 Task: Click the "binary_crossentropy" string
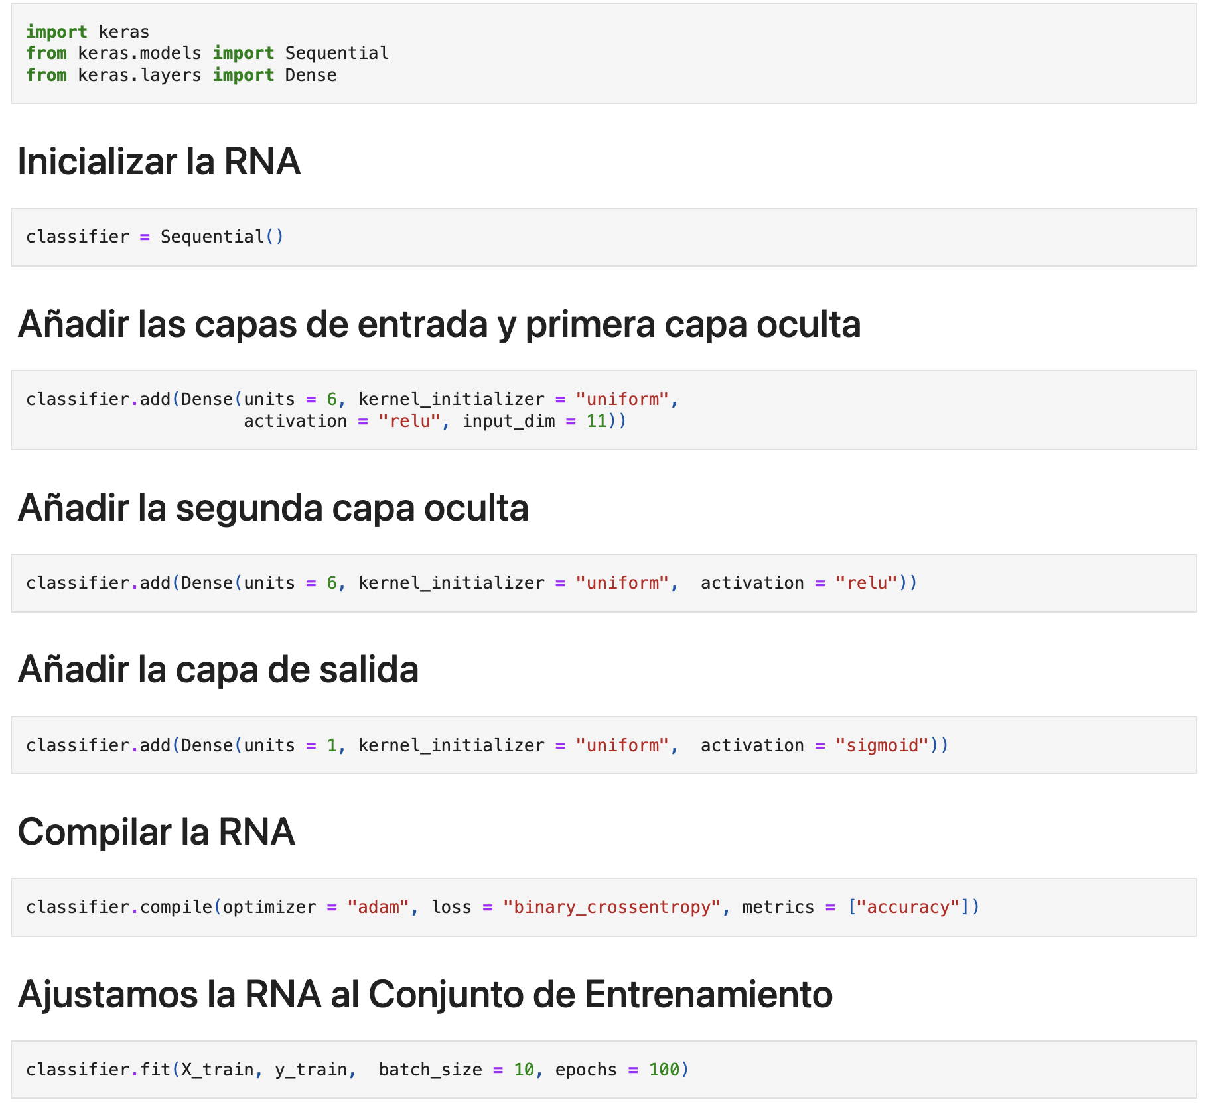click(x=612, y=908)
